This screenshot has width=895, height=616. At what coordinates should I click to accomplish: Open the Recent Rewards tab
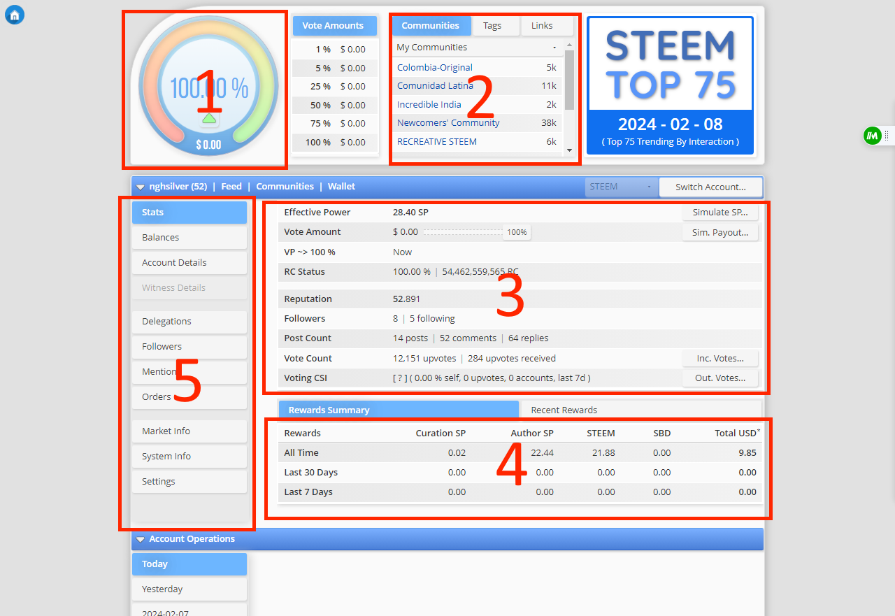640,410
